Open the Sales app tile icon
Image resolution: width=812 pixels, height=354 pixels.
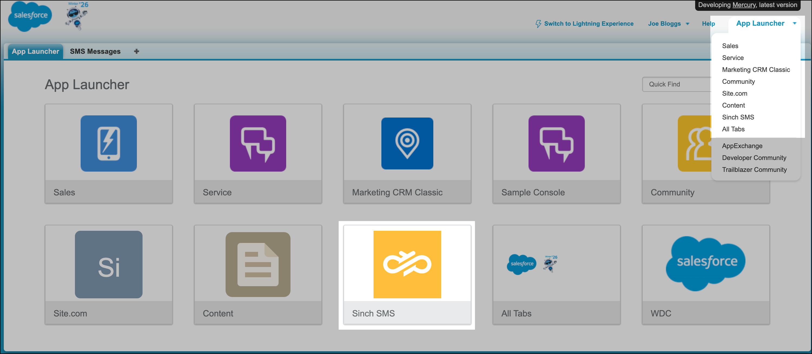(x=108, y=143)
